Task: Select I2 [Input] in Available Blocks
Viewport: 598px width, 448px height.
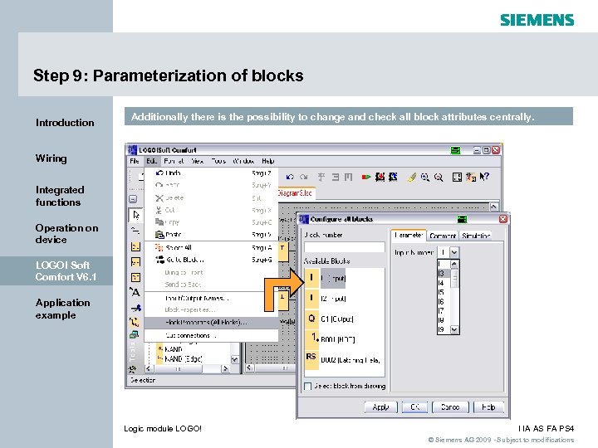Action: [x=345, y=299]
